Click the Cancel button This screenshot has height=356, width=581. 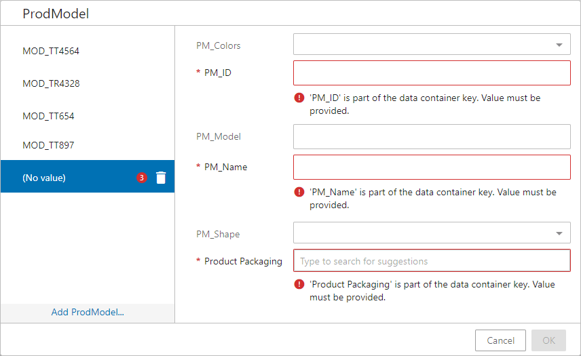500,340
